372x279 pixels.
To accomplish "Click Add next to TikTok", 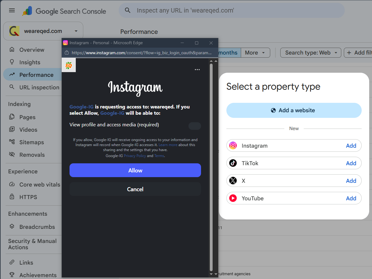I will pos(351,163).
